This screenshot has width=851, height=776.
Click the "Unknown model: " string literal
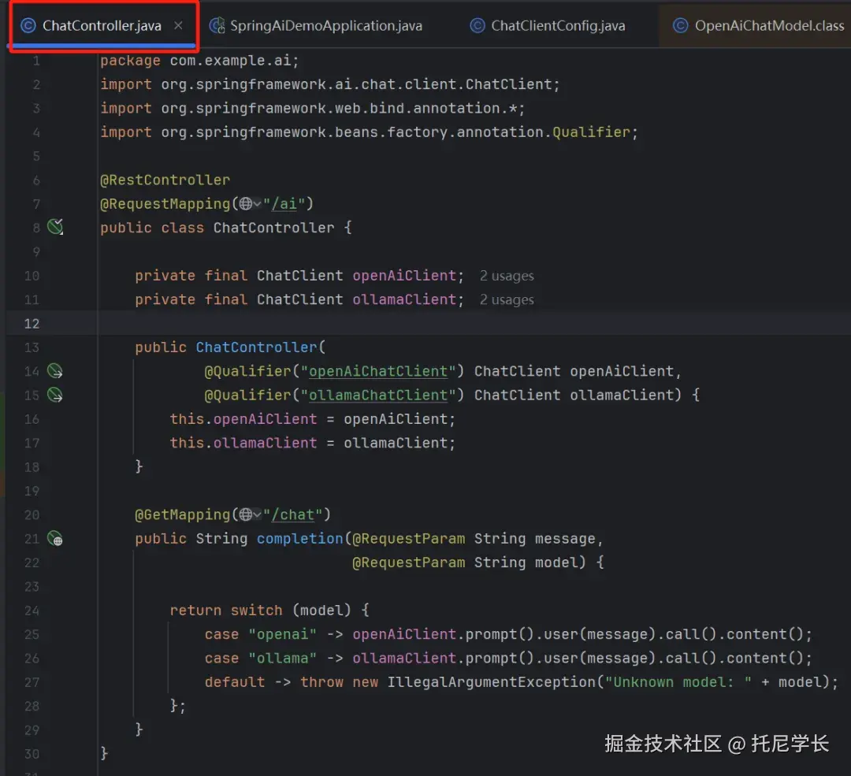pyautogui.click(x=678, y=682)
